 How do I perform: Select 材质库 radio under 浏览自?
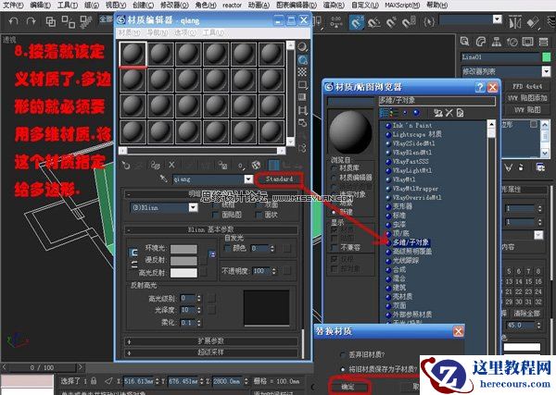[x=334, y=167]
